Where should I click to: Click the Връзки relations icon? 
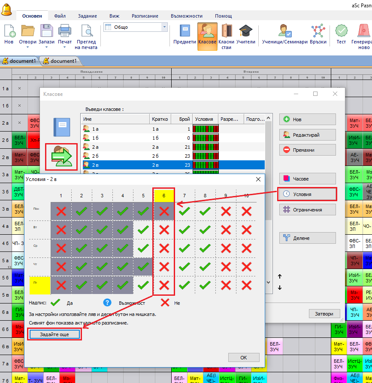[318, 32]
